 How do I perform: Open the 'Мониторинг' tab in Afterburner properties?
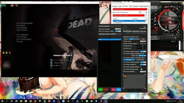[x=125, y=6]
